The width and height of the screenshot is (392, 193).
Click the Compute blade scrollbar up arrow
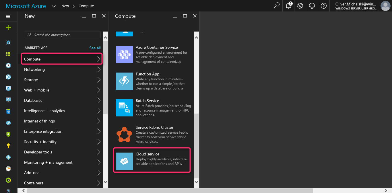pyautogui.click(x=196, y=38)
